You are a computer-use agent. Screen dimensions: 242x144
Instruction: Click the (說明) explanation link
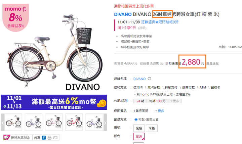(x=142, y=28)
